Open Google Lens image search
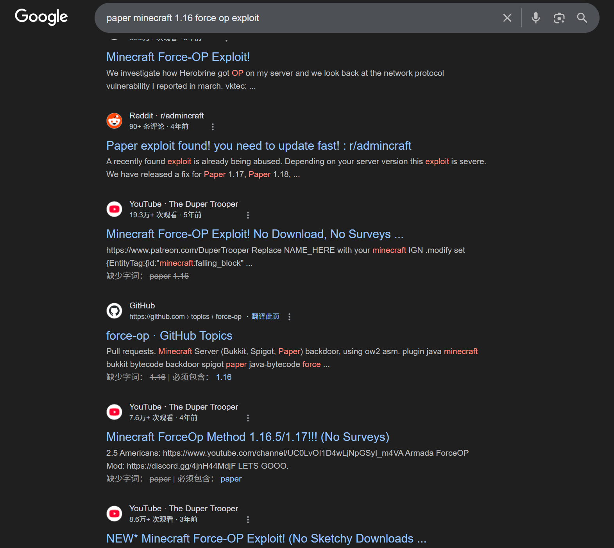 tap(559, 18)
